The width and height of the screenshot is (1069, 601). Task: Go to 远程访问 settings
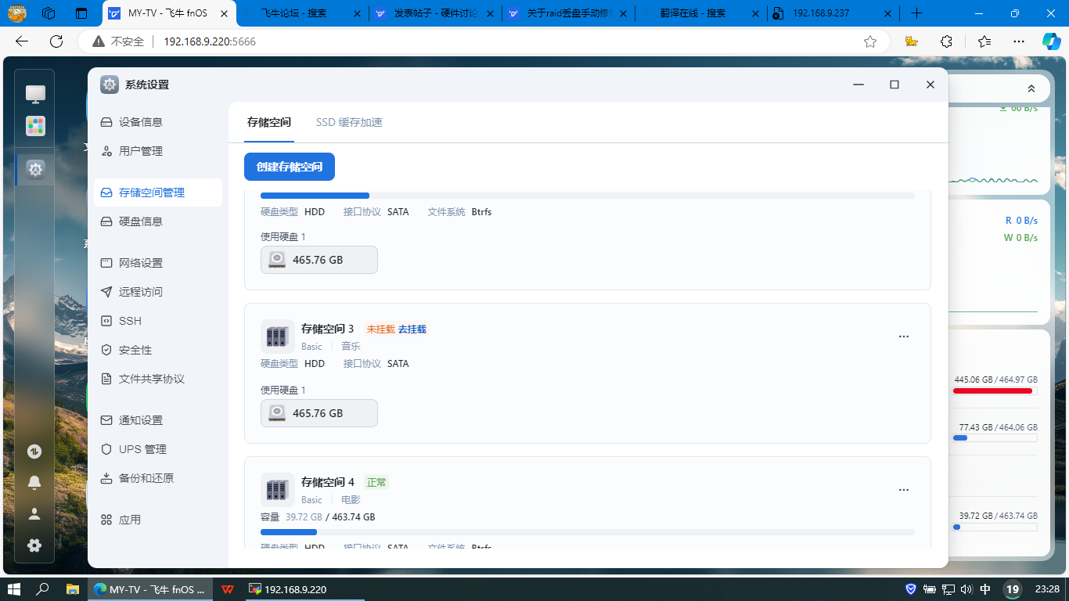click(x=158, y=292)
